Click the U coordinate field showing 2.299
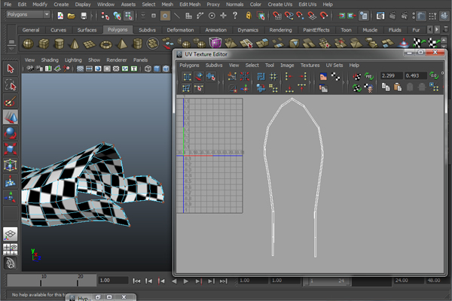This screenshot has height=301, width=452. (391, 76)
